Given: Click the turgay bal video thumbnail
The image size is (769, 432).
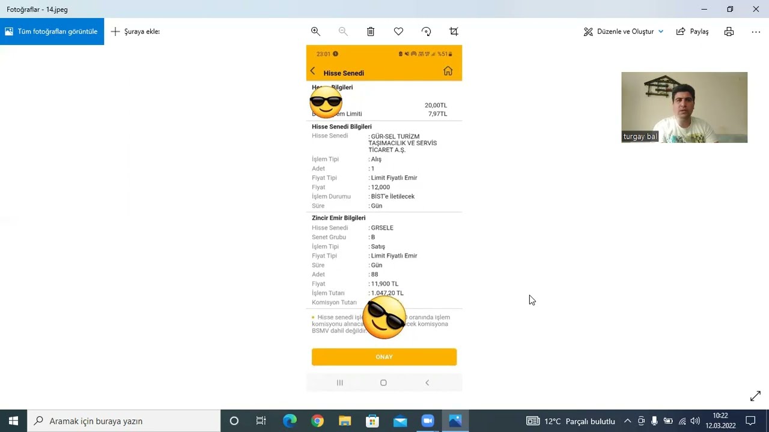Looking at the screenshot, I should pos(684,107).
